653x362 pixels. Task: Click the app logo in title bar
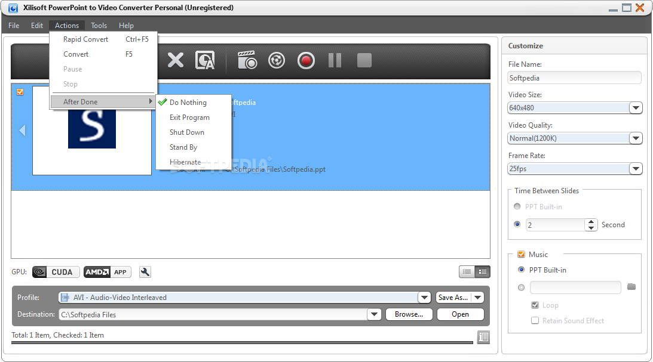click(13, 8)
